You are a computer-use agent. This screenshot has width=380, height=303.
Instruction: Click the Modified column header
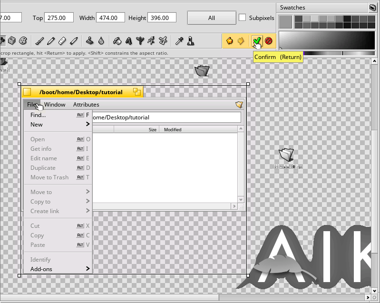173,129
